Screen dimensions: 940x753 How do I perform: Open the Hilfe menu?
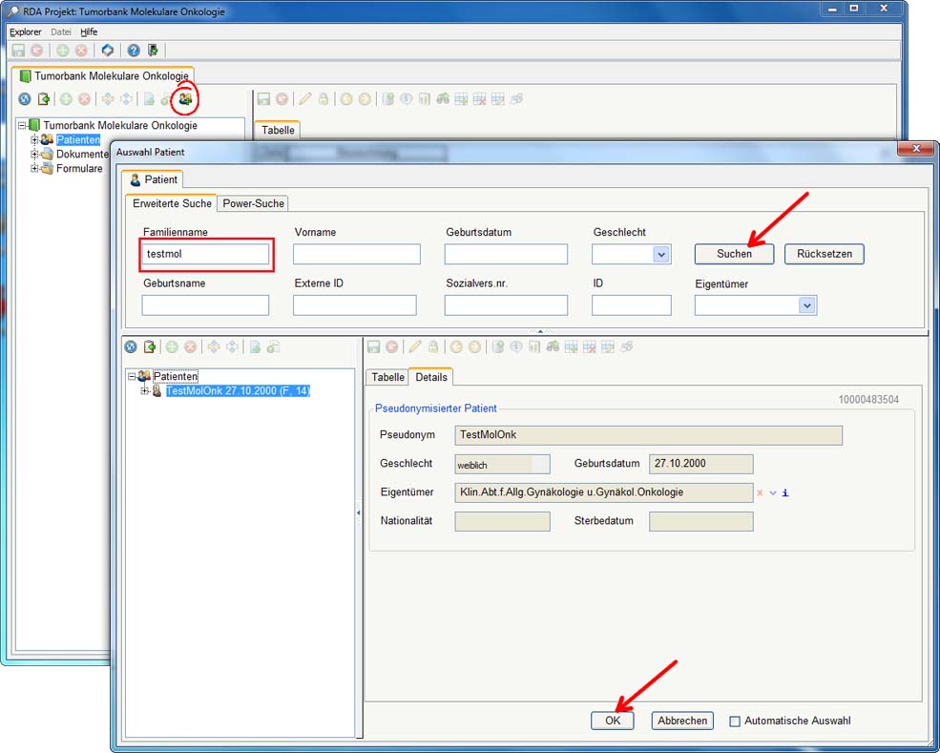(89, 31)
